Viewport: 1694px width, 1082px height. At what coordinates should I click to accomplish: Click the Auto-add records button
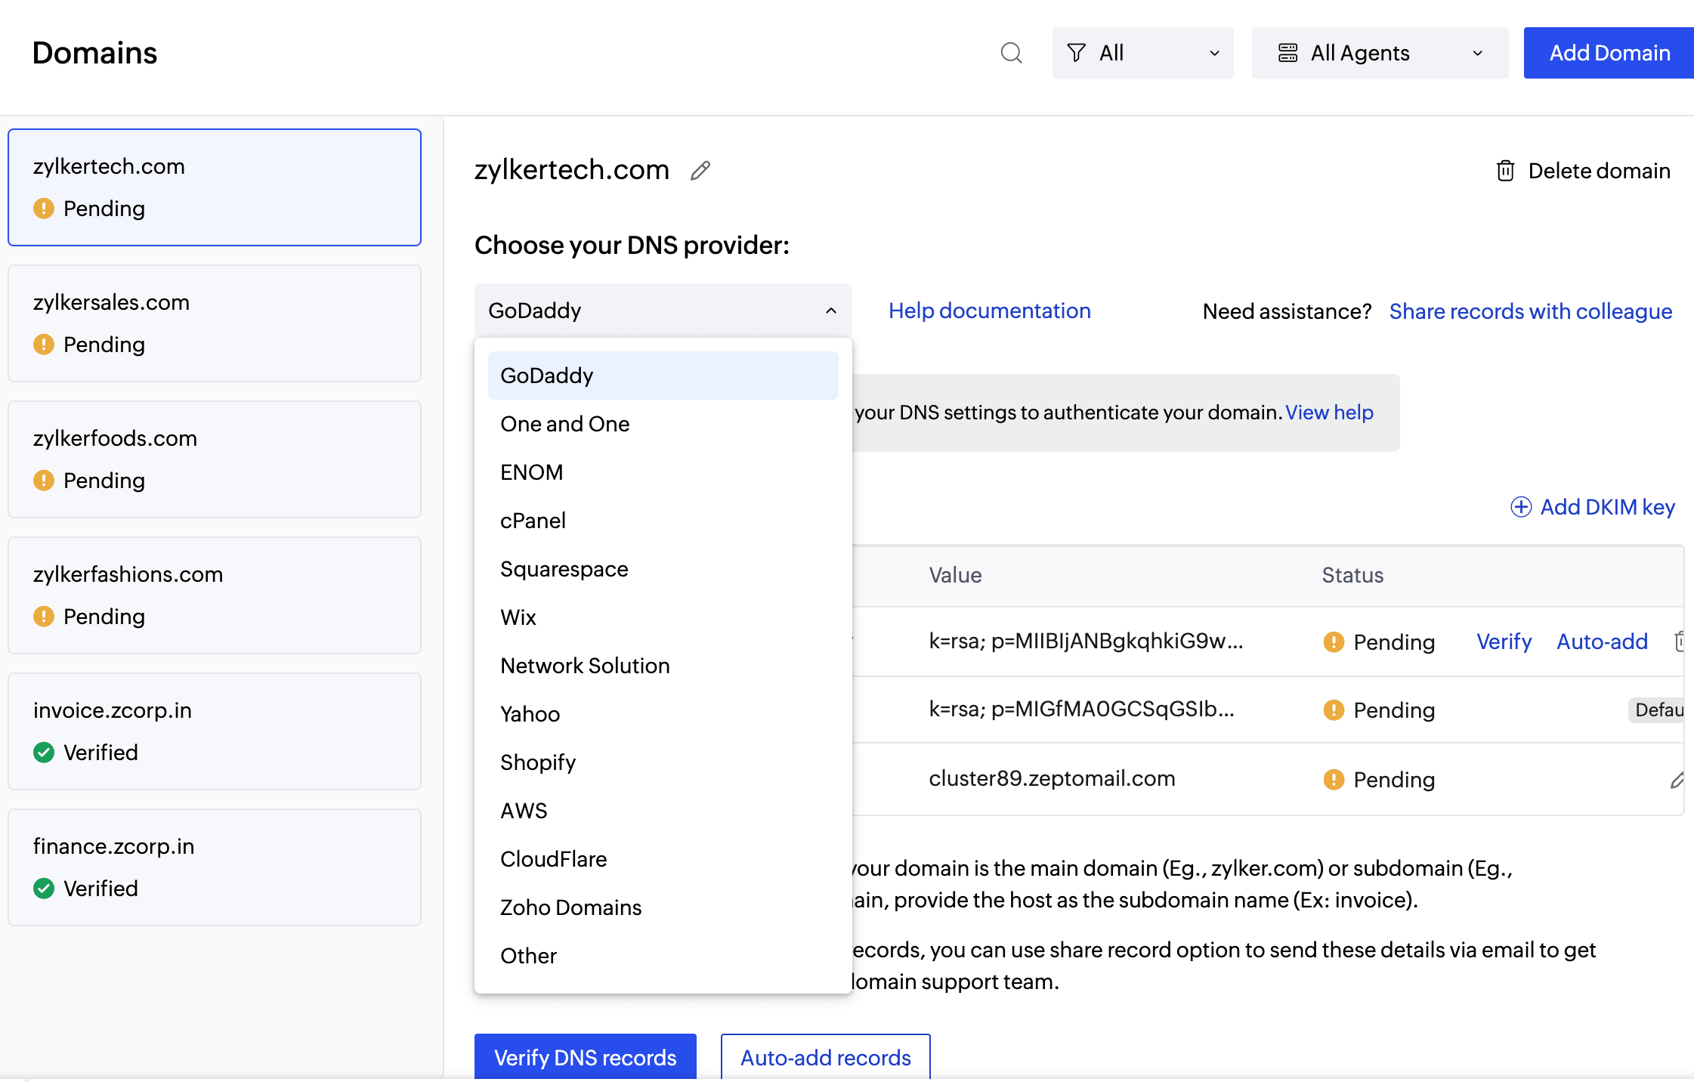click(x=825, y=1057)
